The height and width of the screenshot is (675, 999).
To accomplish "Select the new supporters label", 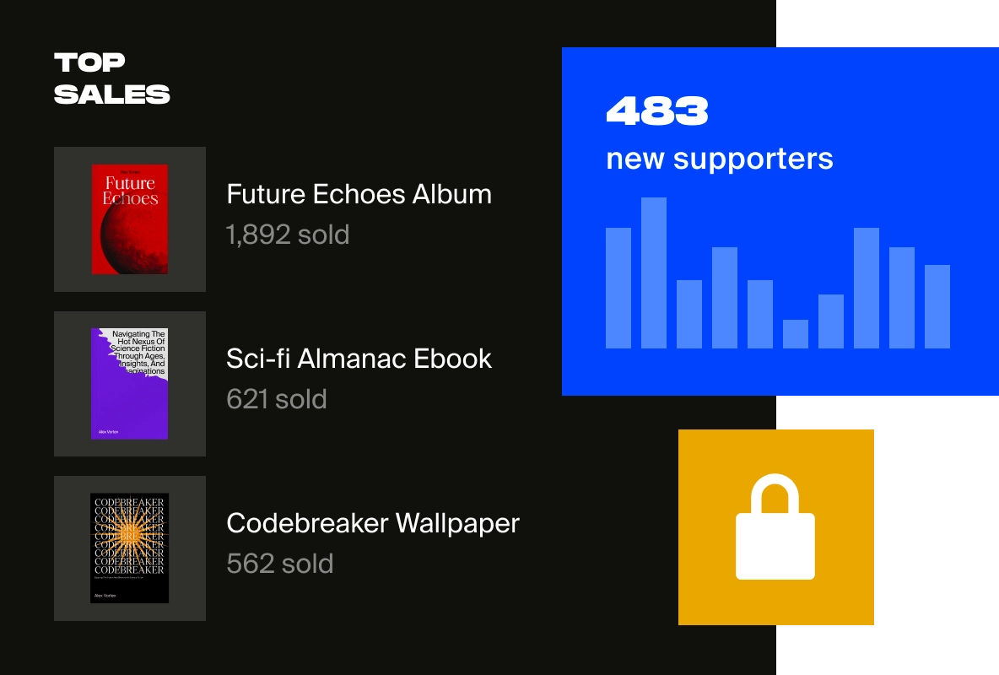I will (x=720, y=159).
